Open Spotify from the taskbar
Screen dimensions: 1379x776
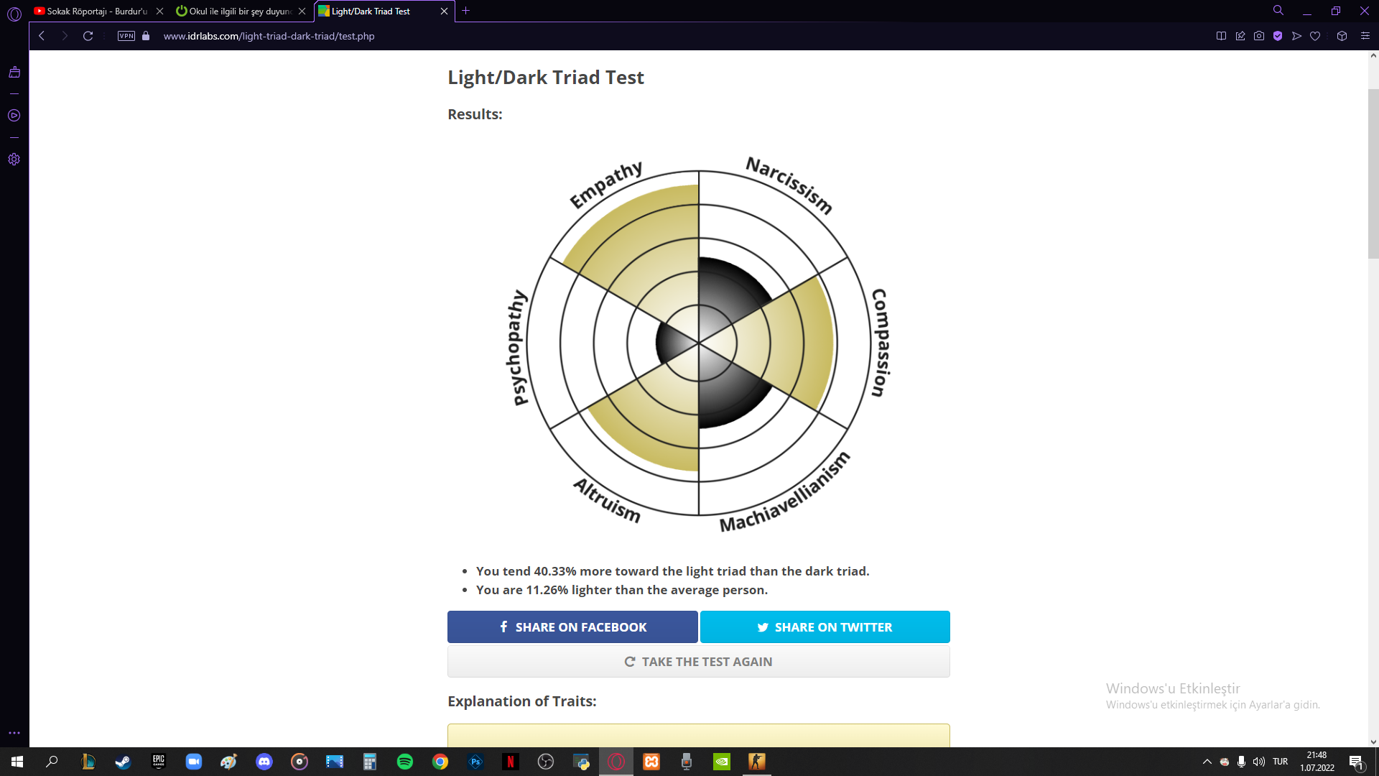(405, 762)
